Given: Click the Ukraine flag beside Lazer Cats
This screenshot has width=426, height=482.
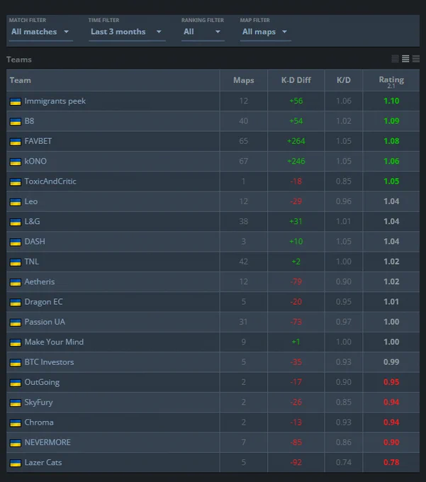Looking at the screenshot, I should click(16, 463).
